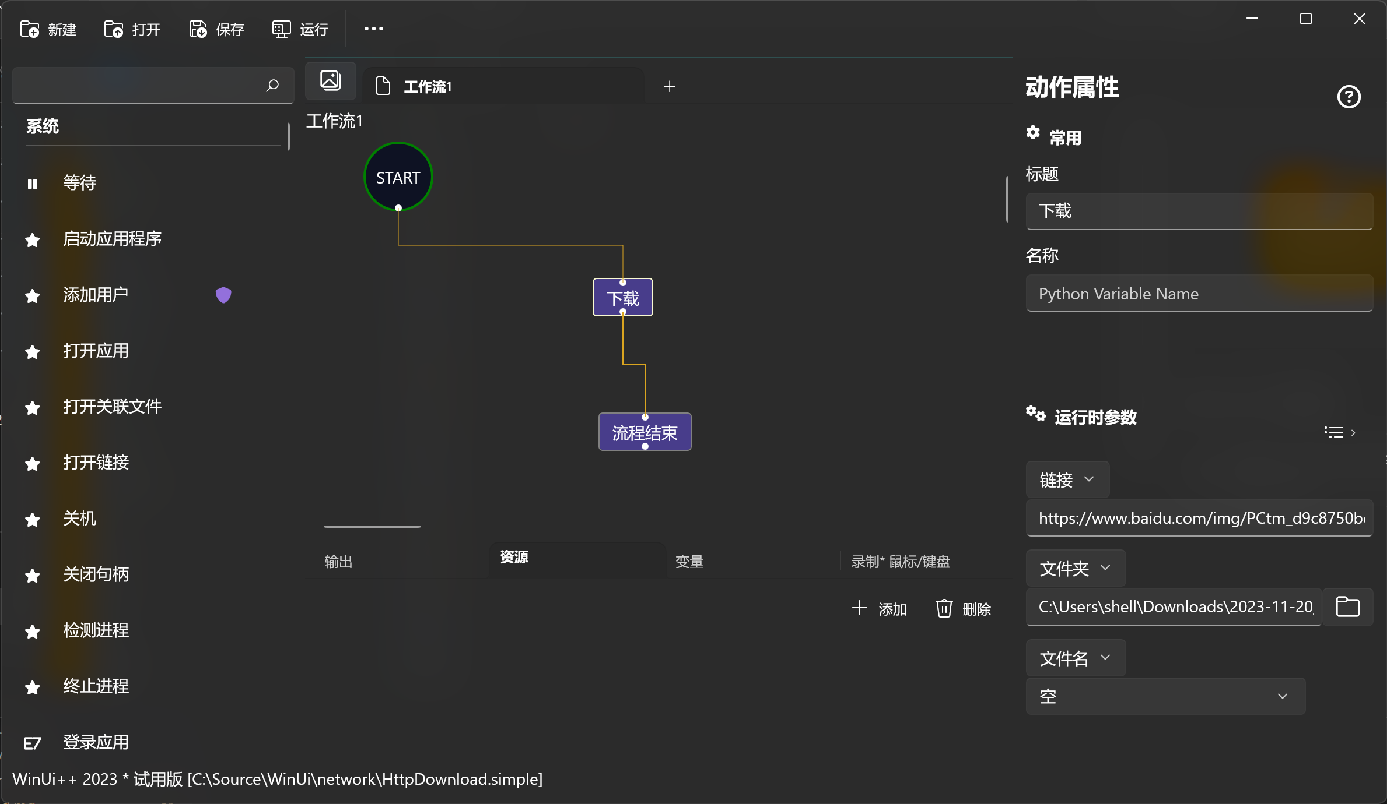Open the ... overflow menu
Viewport: 1387px width, 804px height.
coord(373,29)
